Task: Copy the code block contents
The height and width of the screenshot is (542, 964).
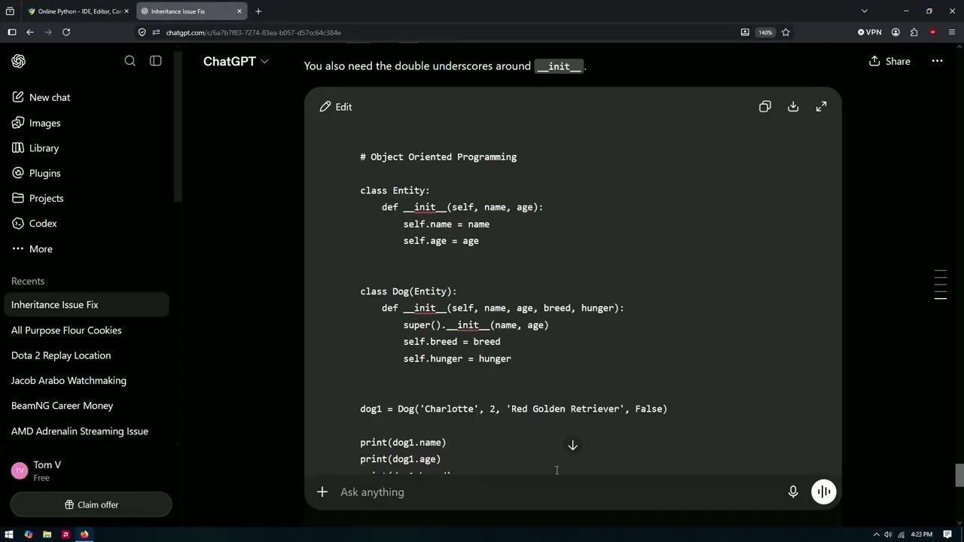Action: click(x=765, y=107)
